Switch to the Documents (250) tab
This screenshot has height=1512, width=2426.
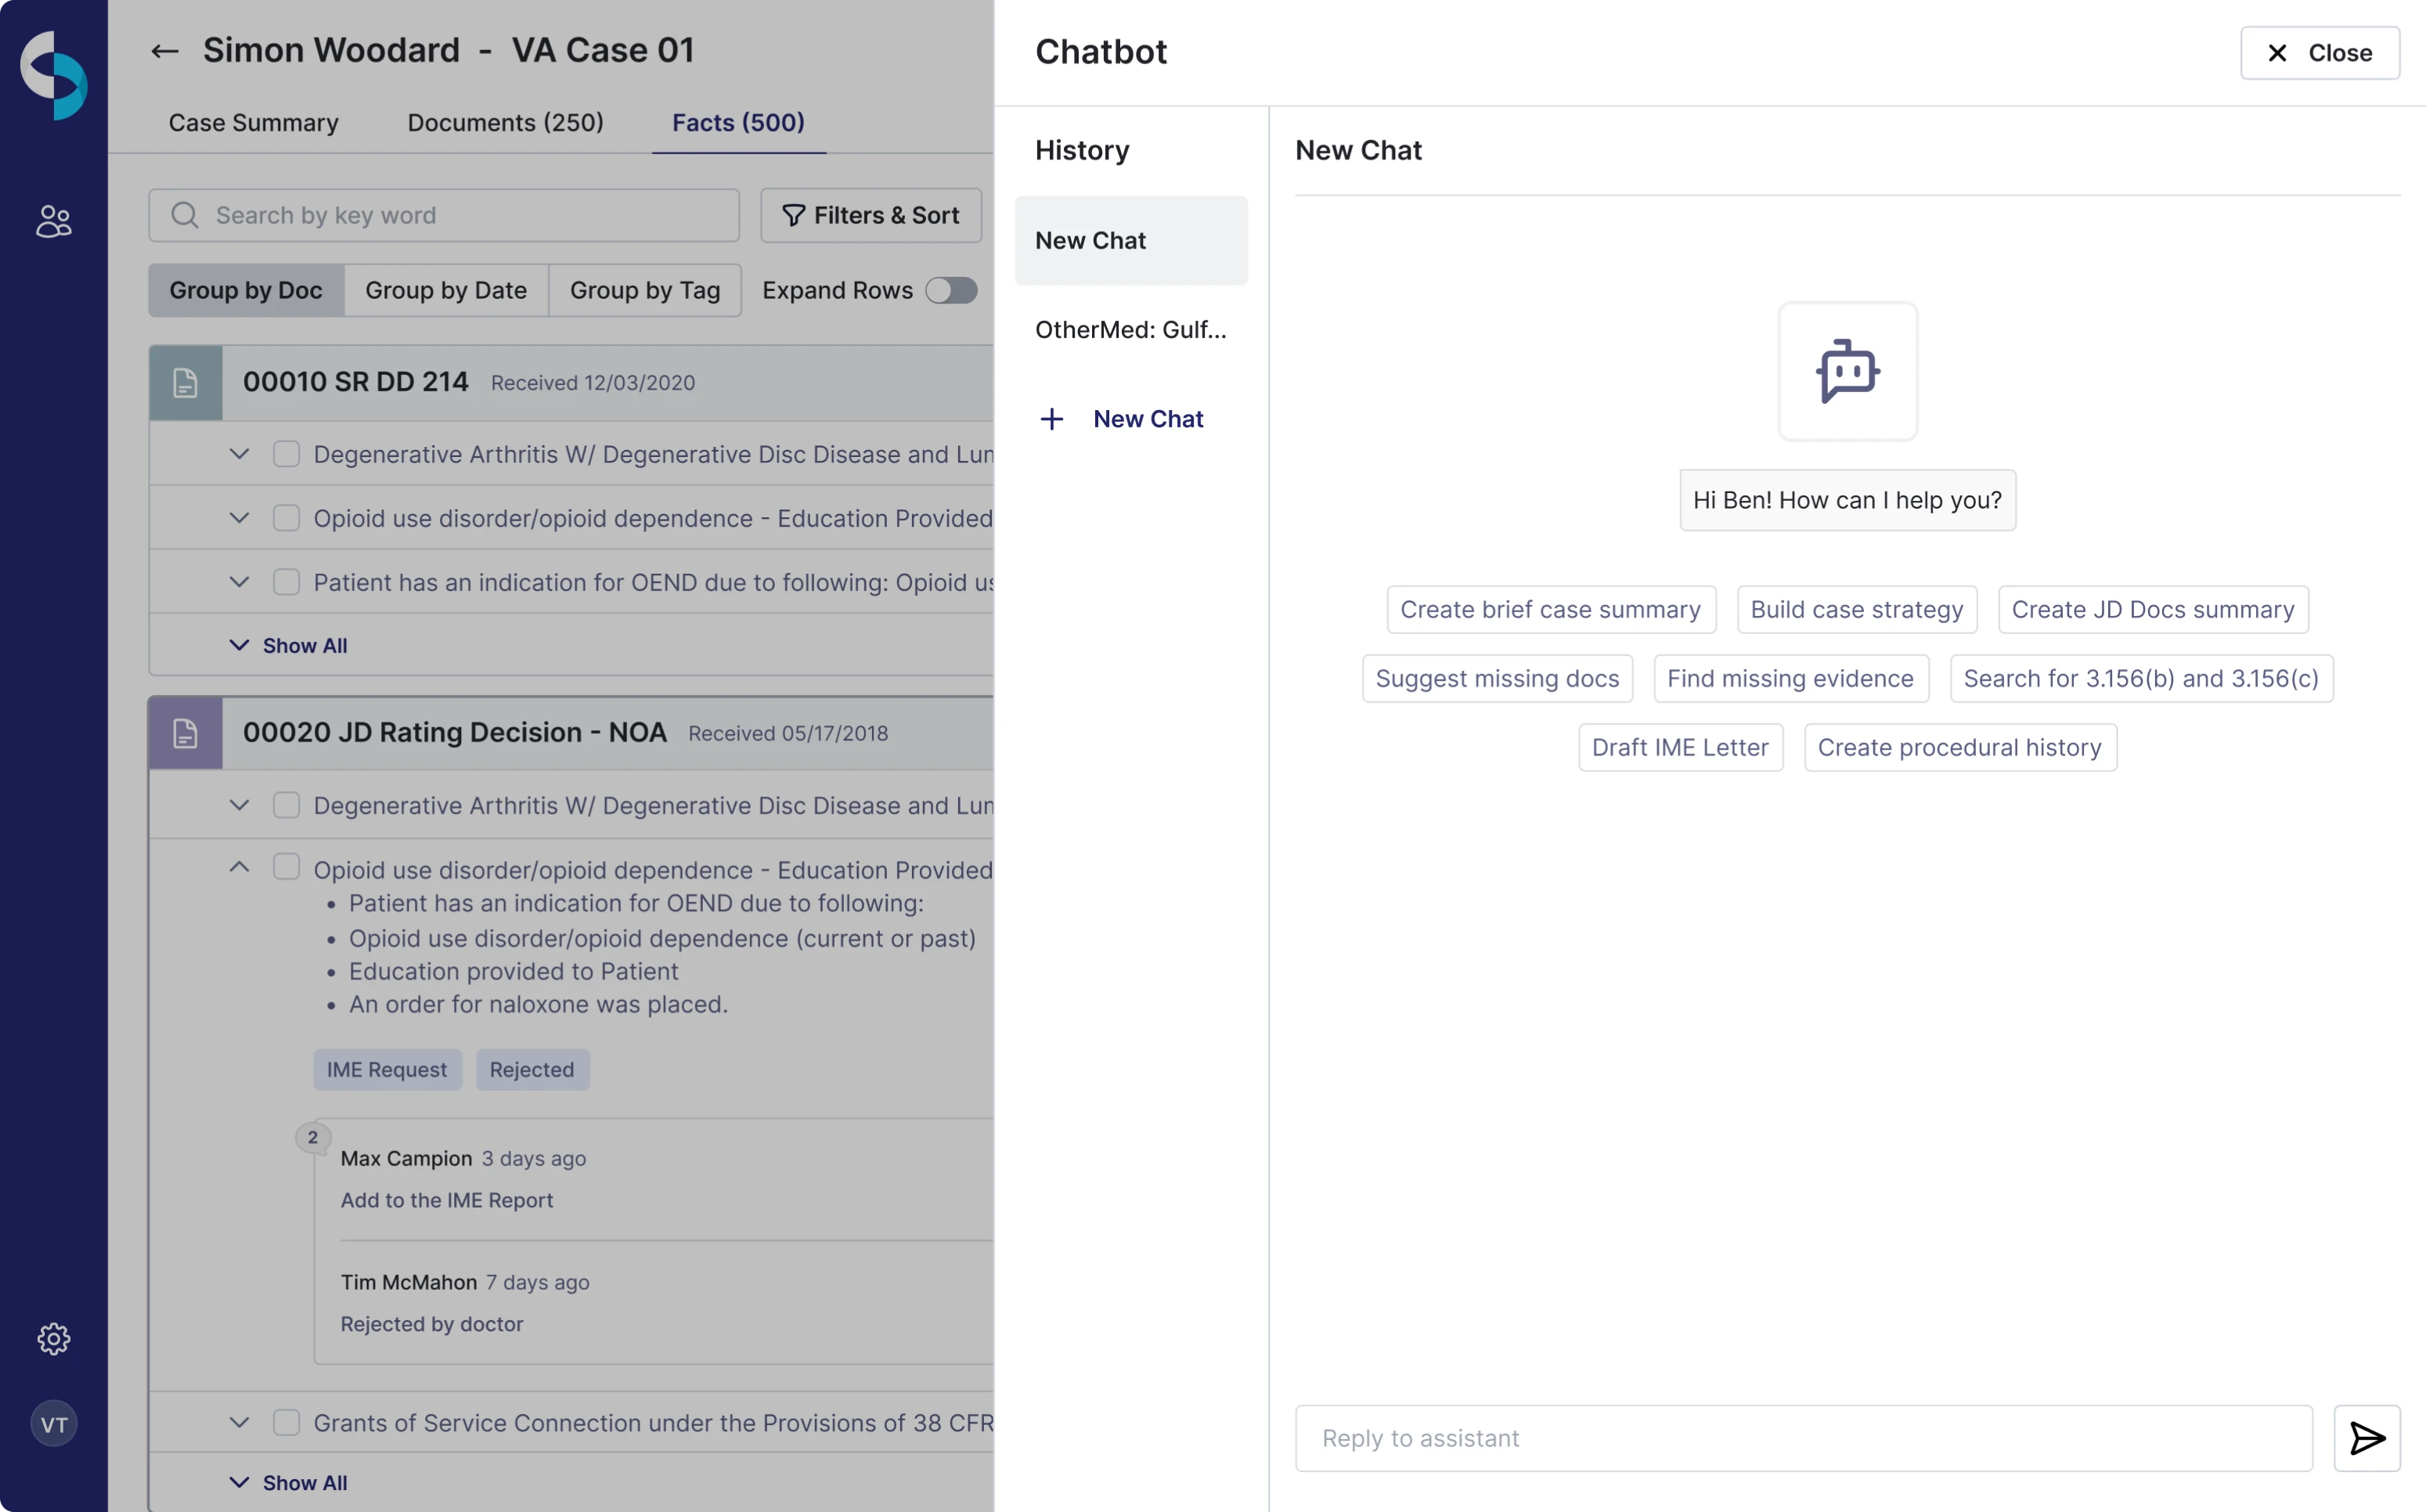pyautogui.click(x=505, y=122)
